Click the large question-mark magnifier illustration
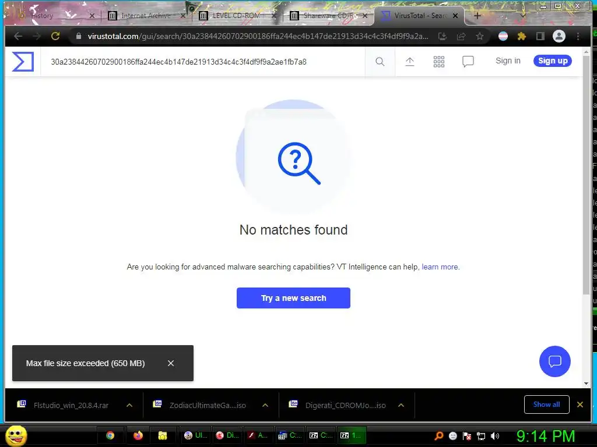Image resolution: width=597 pixels, height=447 pixels. [x=299, y=163]
